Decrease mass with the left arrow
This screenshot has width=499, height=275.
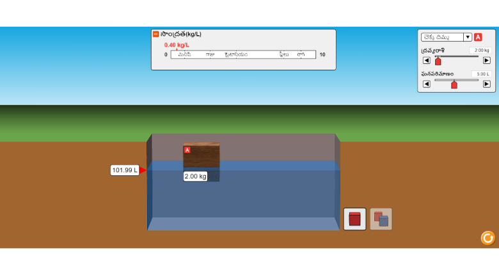point(427,61)
